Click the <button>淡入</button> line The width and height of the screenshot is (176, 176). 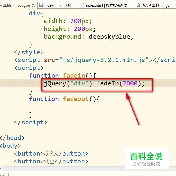51,153
